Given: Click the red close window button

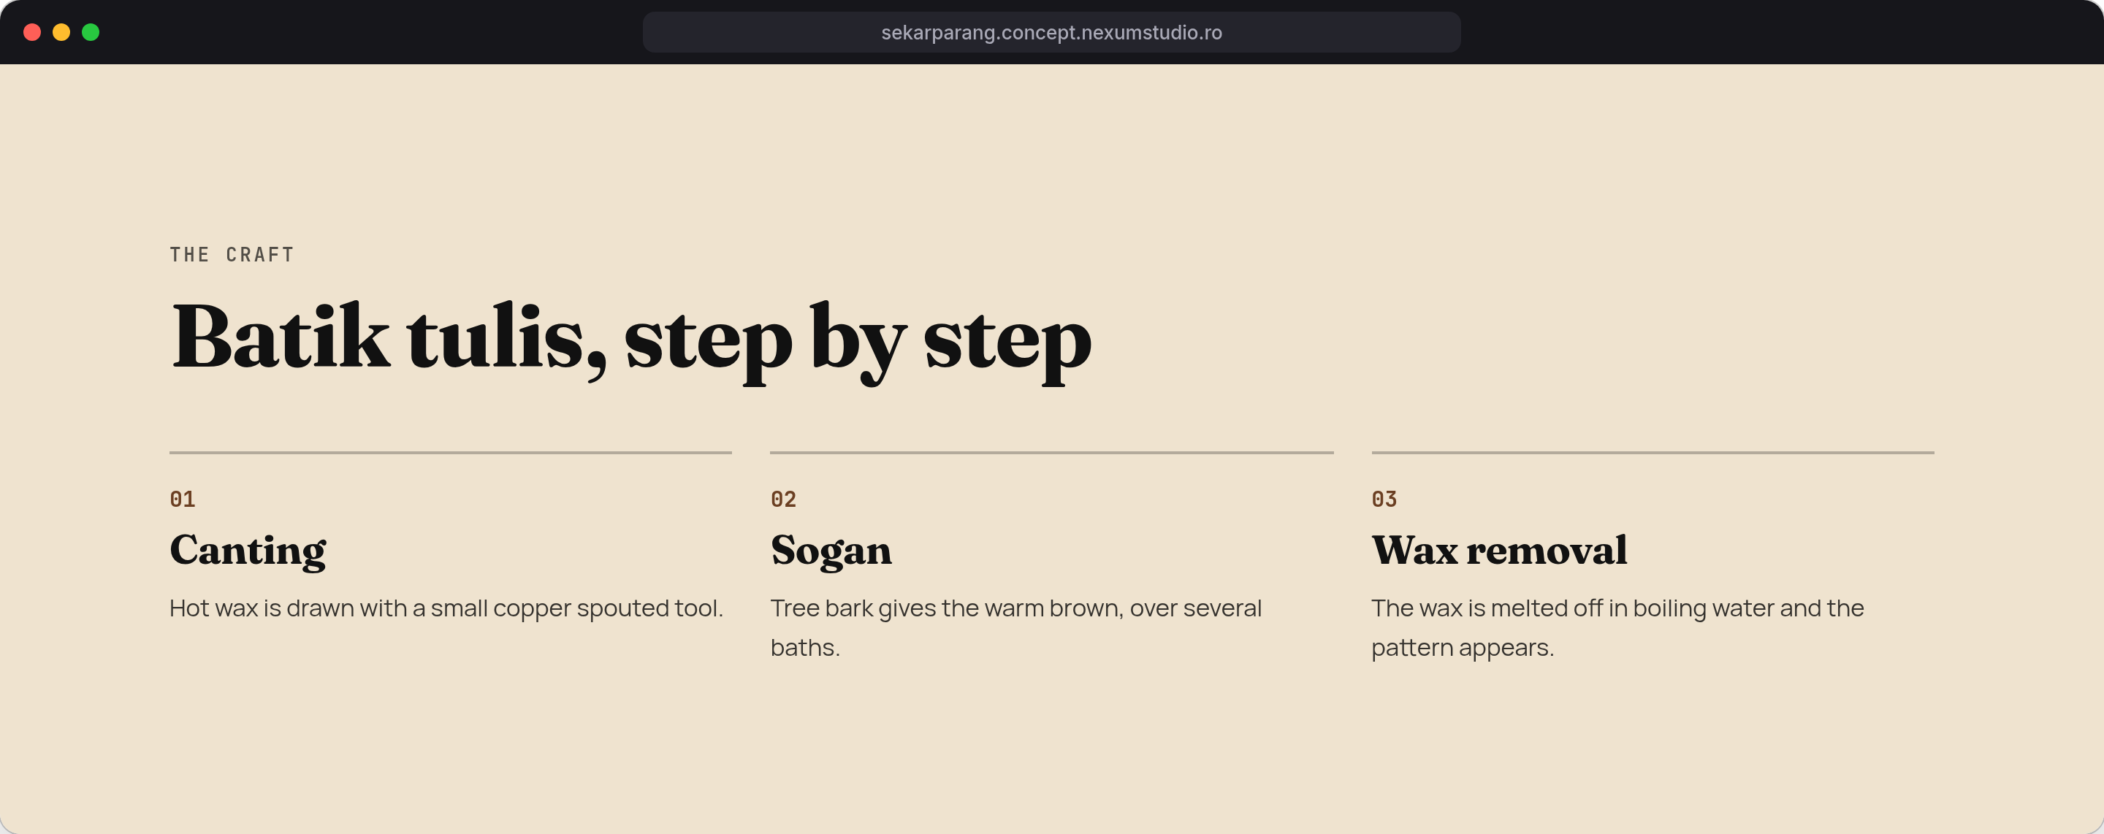Looking at the screenshot, I should pos(32,32).
